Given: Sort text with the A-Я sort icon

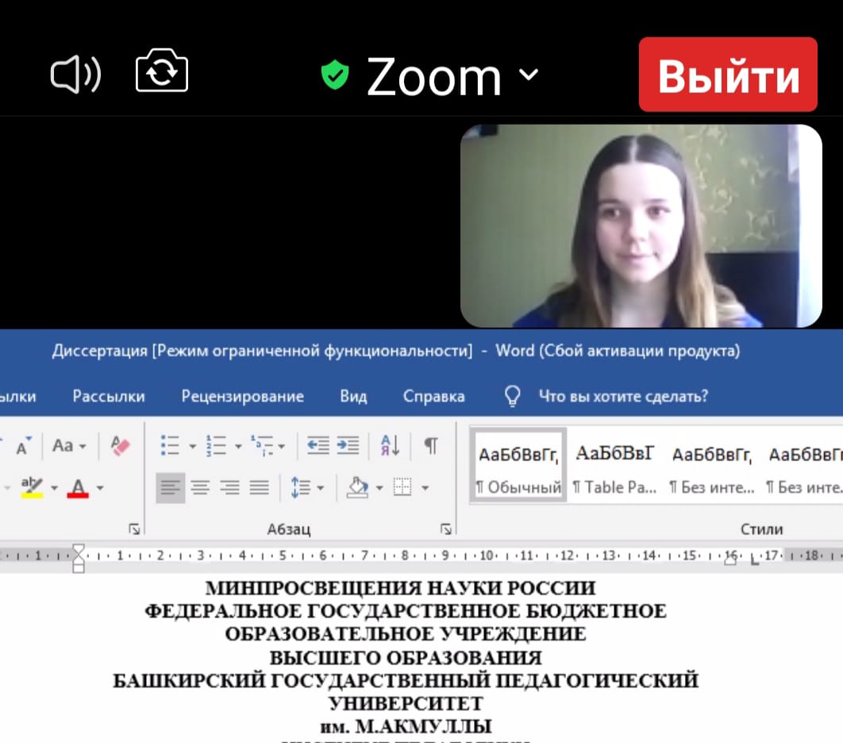Looking at the screenshot, I should coord(390,446).
